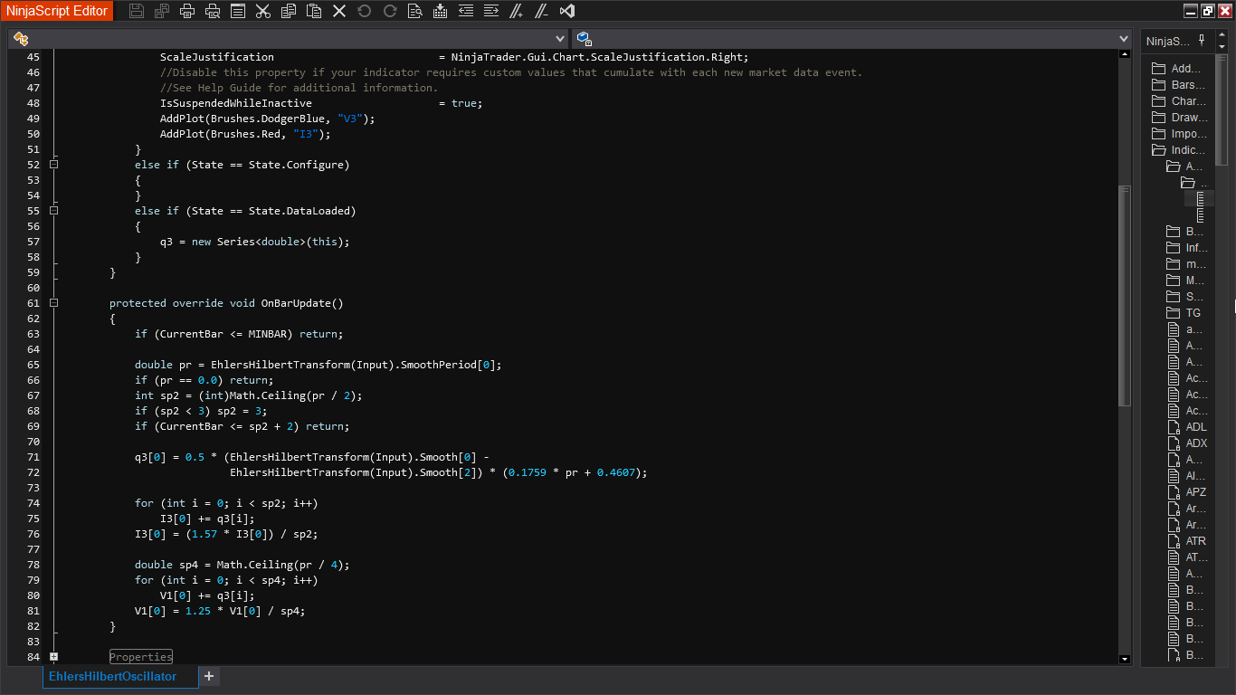Click the Paste clipboard icon

314,11
